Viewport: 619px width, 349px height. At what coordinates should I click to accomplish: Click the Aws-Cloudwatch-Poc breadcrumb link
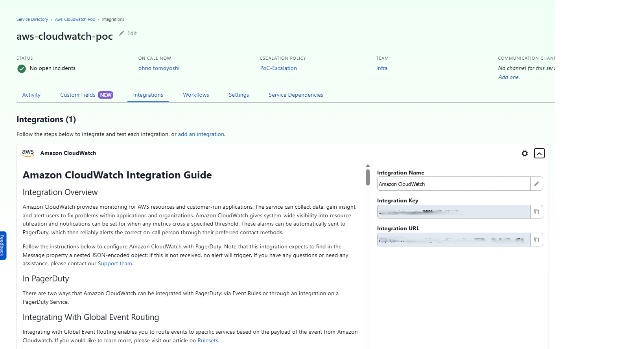tap(75, 19)
